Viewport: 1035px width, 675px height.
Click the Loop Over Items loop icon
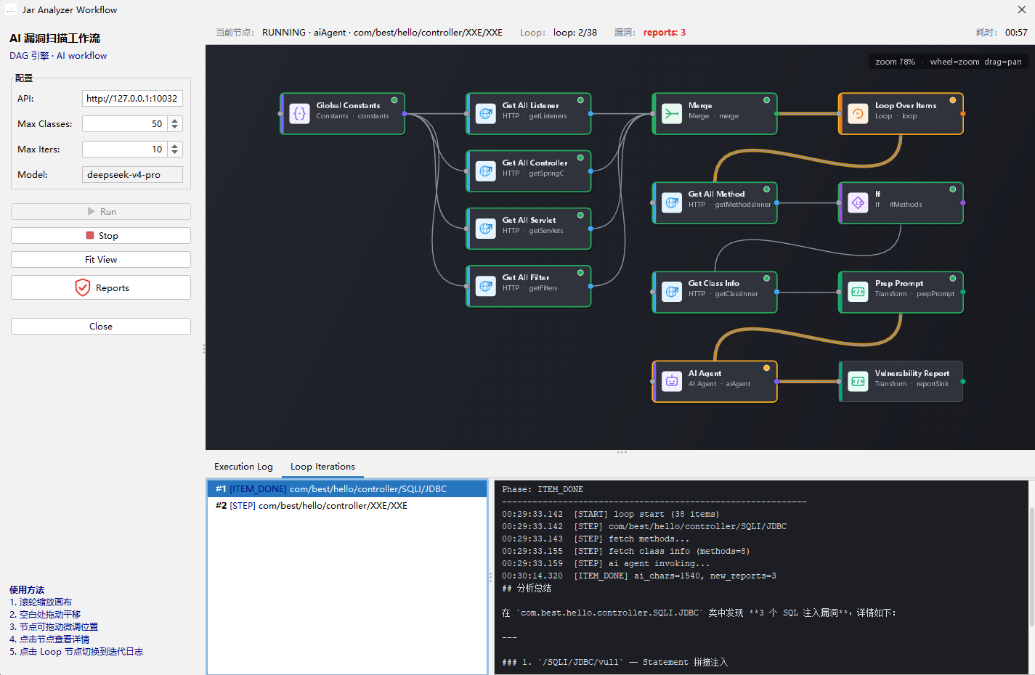point(858,114)
